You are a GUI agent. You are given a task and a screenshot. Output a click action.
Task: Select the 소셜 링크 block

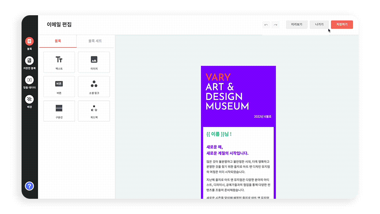tap(94, 87)
